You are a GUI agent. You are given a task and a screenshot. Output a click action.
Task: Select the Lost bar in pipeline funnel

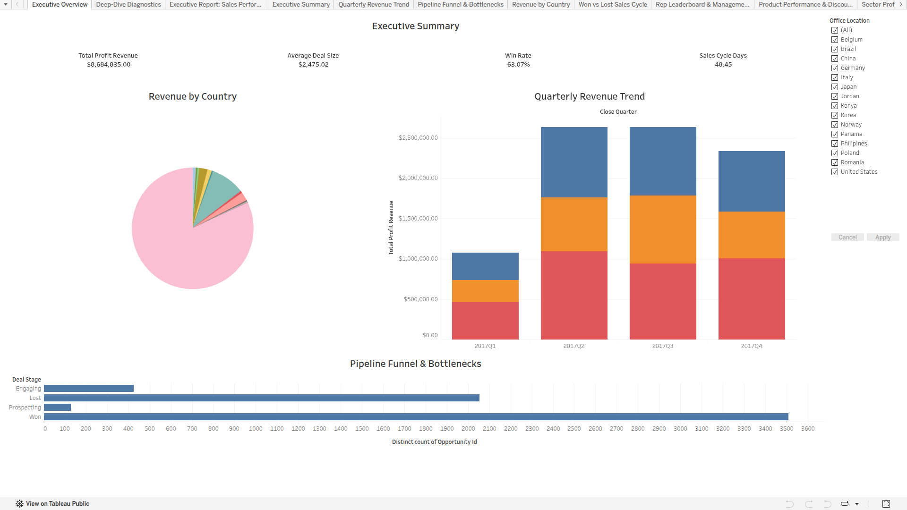(x=262, y=398)
